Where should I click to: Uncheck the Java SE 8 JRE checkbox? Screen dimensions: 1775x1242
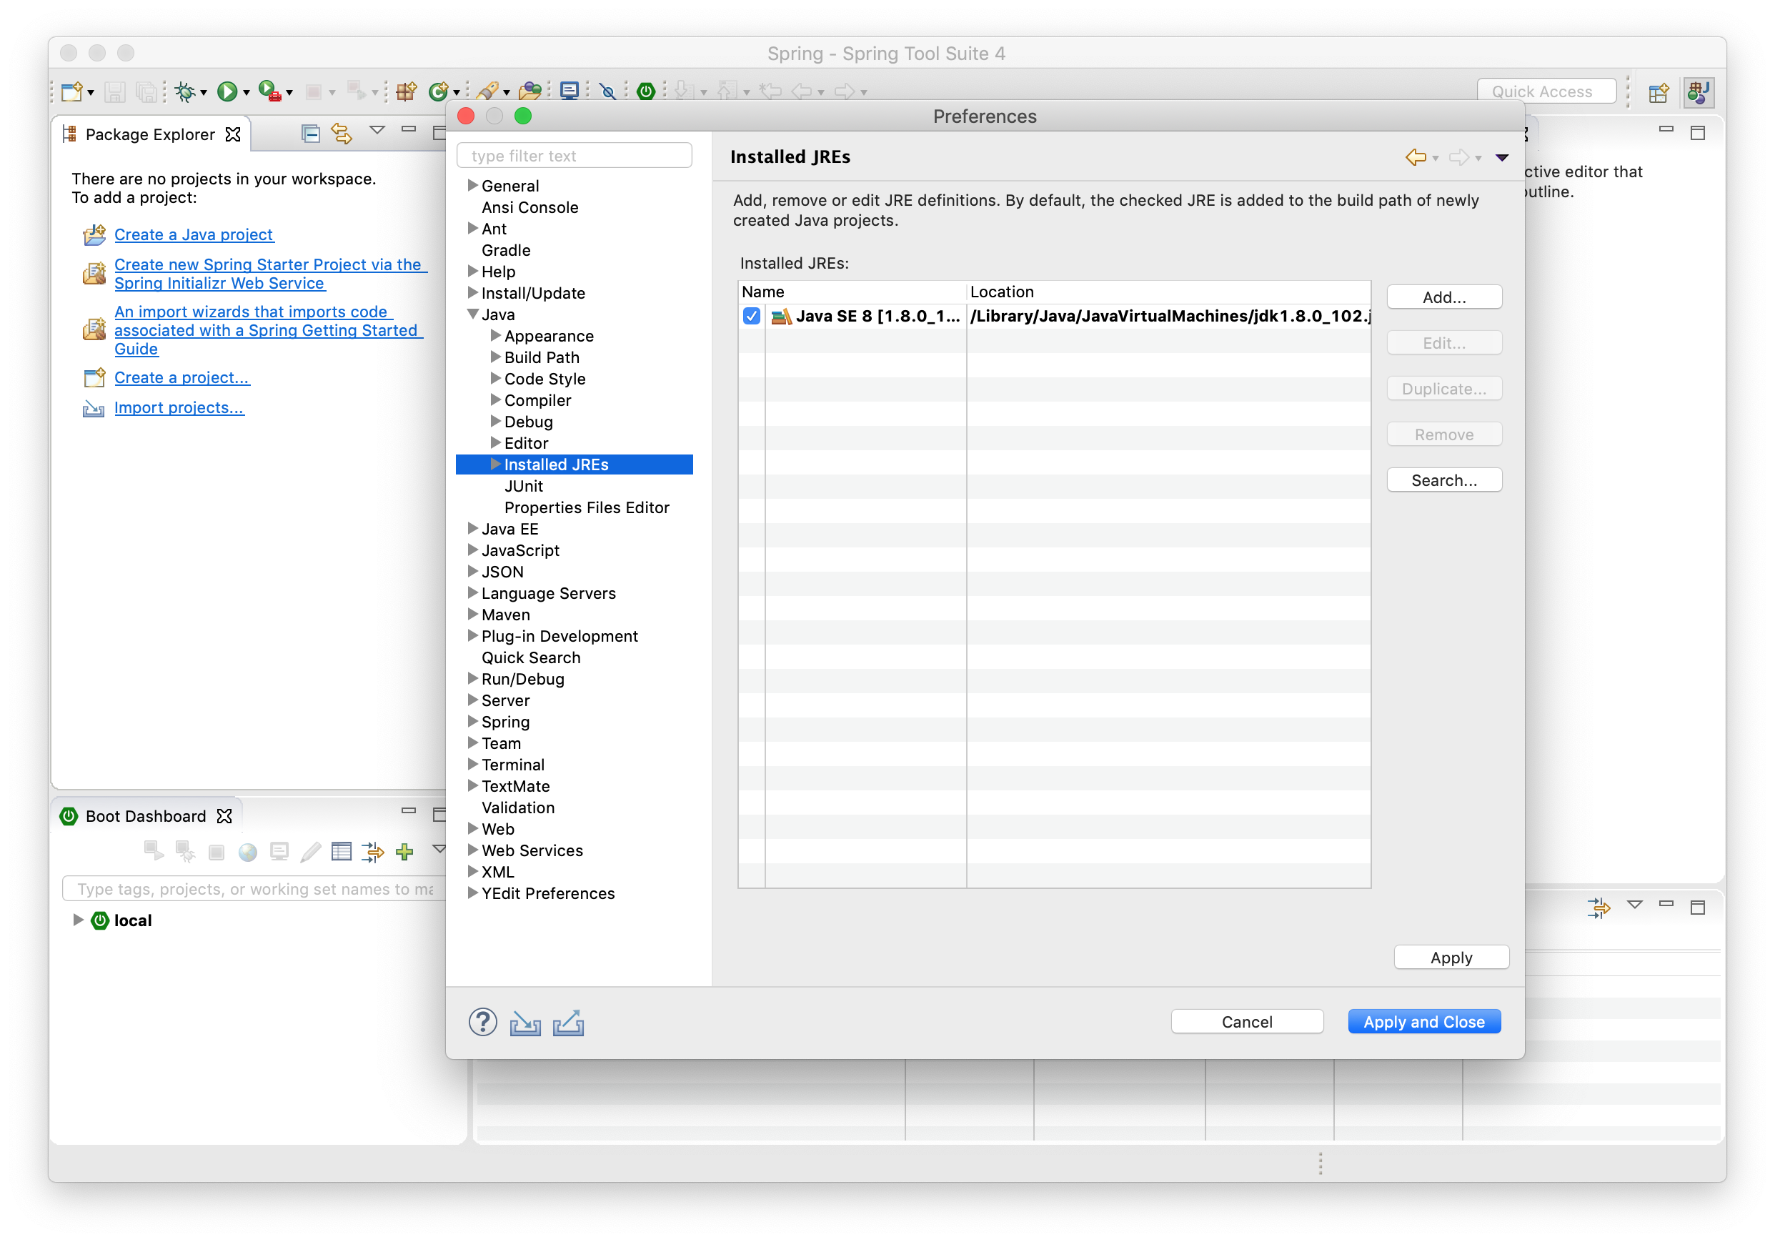tap(752, 317)
